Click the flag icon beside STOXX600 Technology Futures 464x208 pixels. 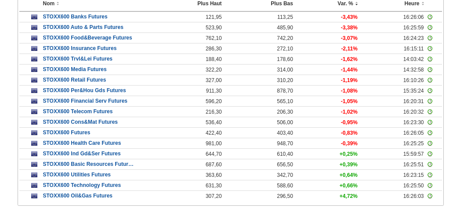pos(34,186)
